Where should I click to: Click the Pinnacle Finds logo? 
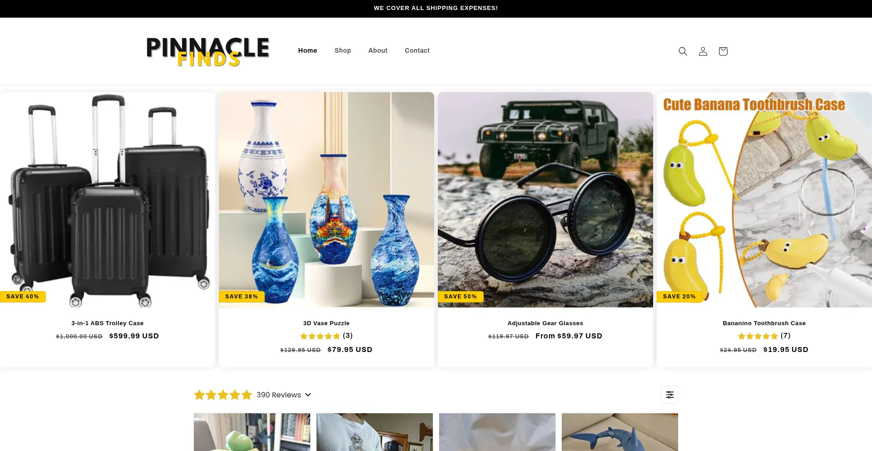(x=208, y=51)
